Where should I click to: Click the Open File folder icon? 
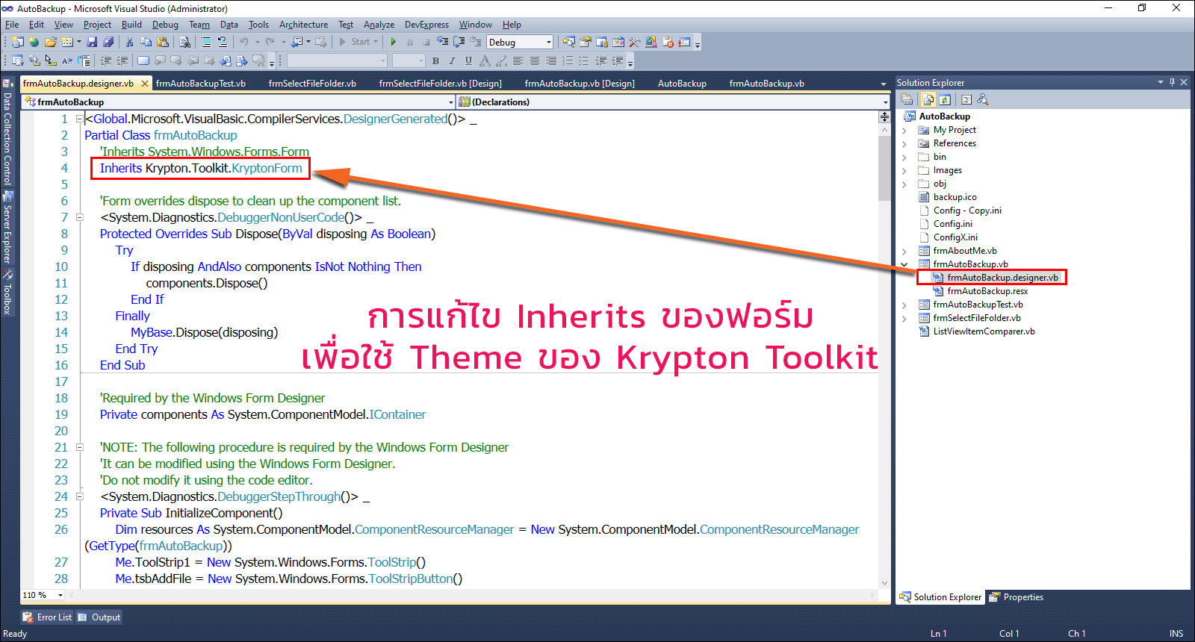point(50,43)
